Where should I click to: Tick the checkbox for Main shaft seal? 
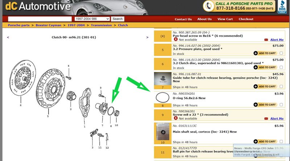coord(281,141)
